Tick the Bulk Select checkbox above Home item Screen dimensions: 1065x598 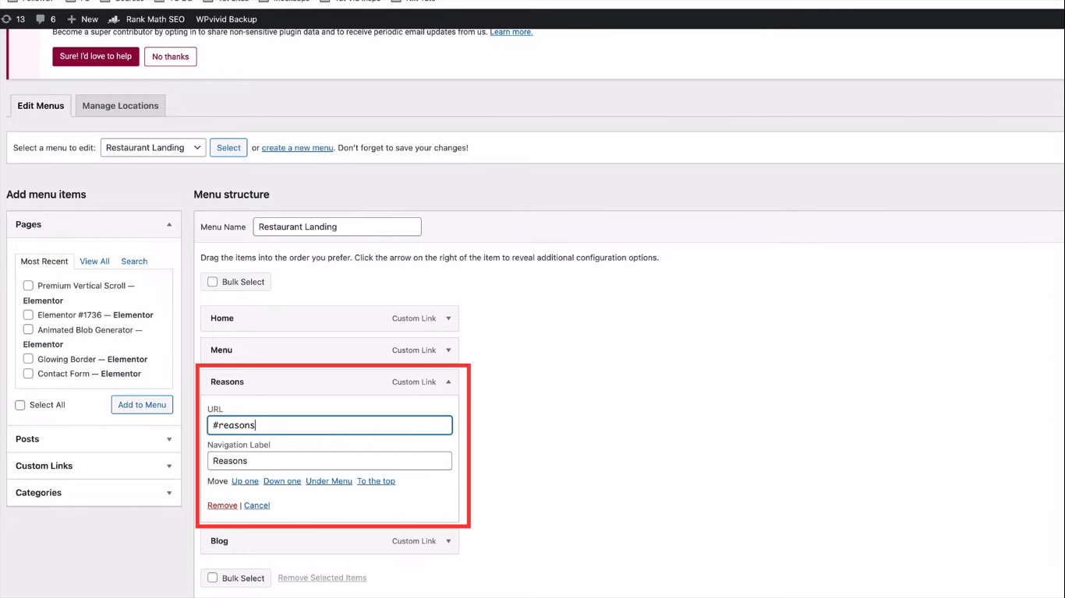pos(212,282)
